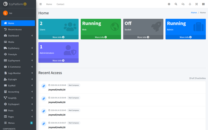The image size is (208, 130).
Task: Click the Accounting calculator icon
Action: coord(5,91)
